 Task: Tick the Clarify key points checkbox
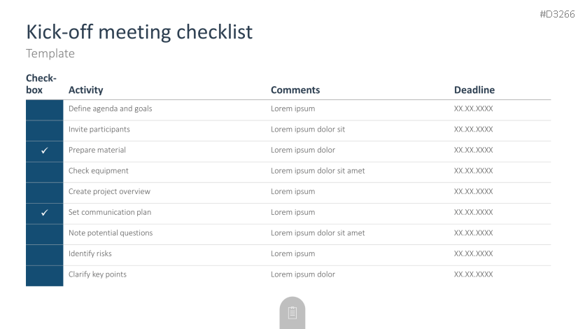(44, 275)
